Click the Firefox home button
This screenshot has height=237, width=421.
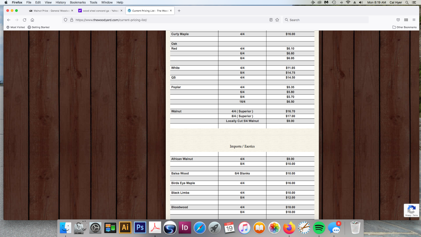coord(32,20)
